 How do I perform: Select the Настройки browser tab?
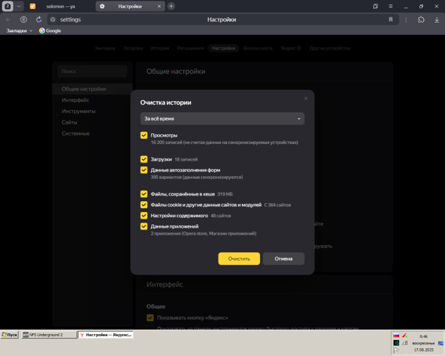pos(130,6)
